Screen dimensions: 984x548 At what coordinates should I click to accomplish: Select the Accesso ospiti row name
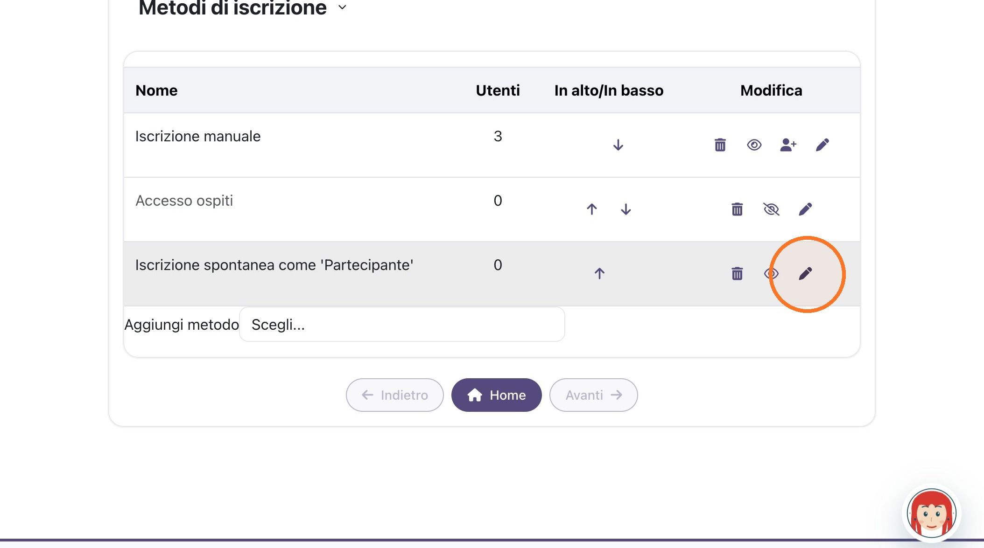[184, 201]
